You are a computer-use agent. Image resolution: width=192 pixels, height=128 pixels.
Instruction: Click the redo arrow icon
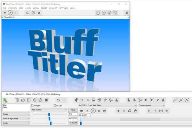coord(64,100)
